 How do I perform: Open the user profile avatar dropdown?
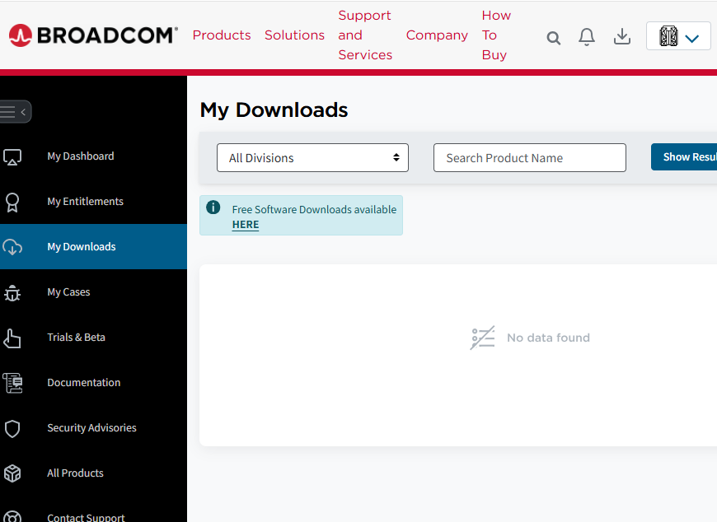pos(678,35)
